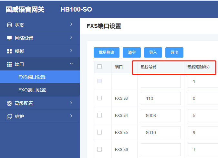Click the empty hotline number field in first row
This screenshot has width=218, height=158.
click(x=161, y=81)
